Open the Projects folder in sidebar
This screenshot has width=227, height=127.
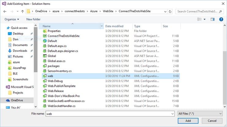point(18,93)
